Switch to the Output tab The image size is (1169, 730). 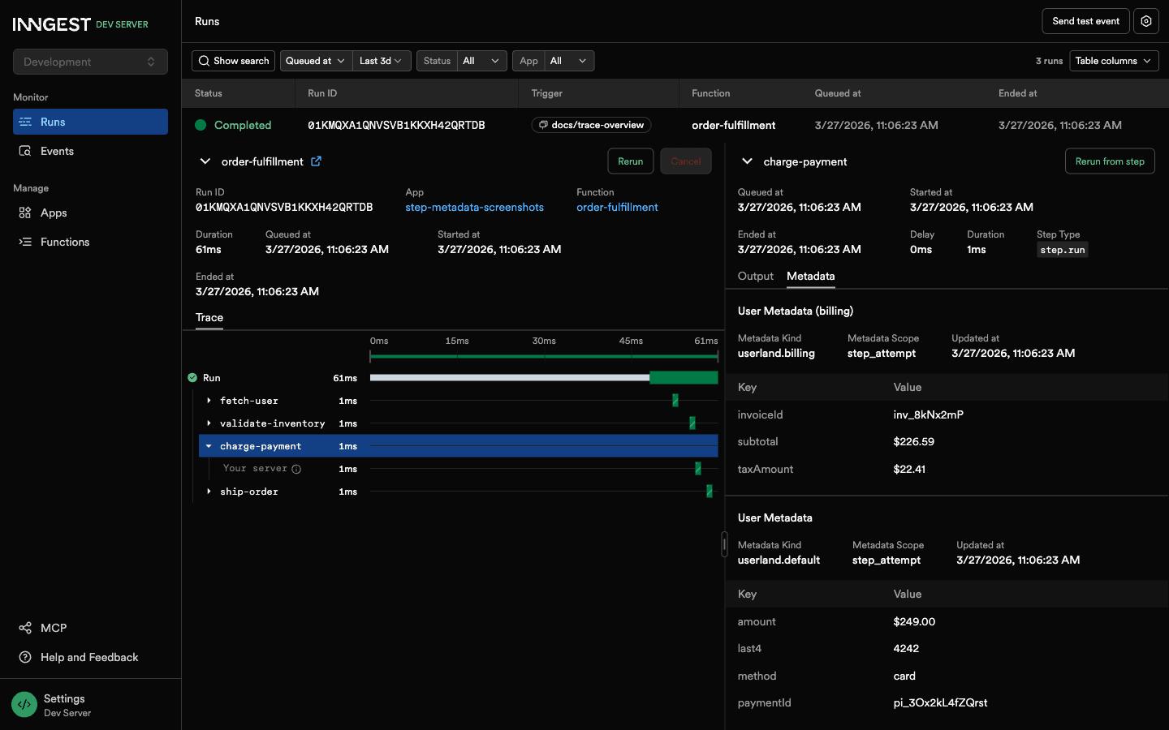click(755, 277)
